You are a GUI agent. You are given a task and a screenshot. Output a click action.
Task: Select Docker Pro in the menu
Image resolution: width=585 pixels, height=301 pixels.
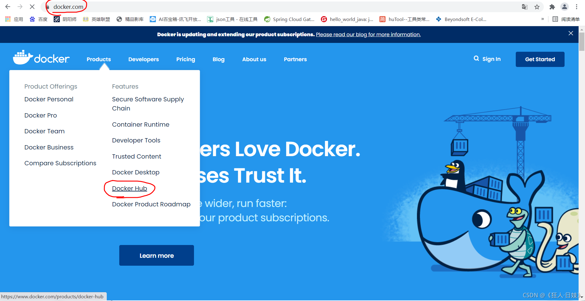[41, 115]
